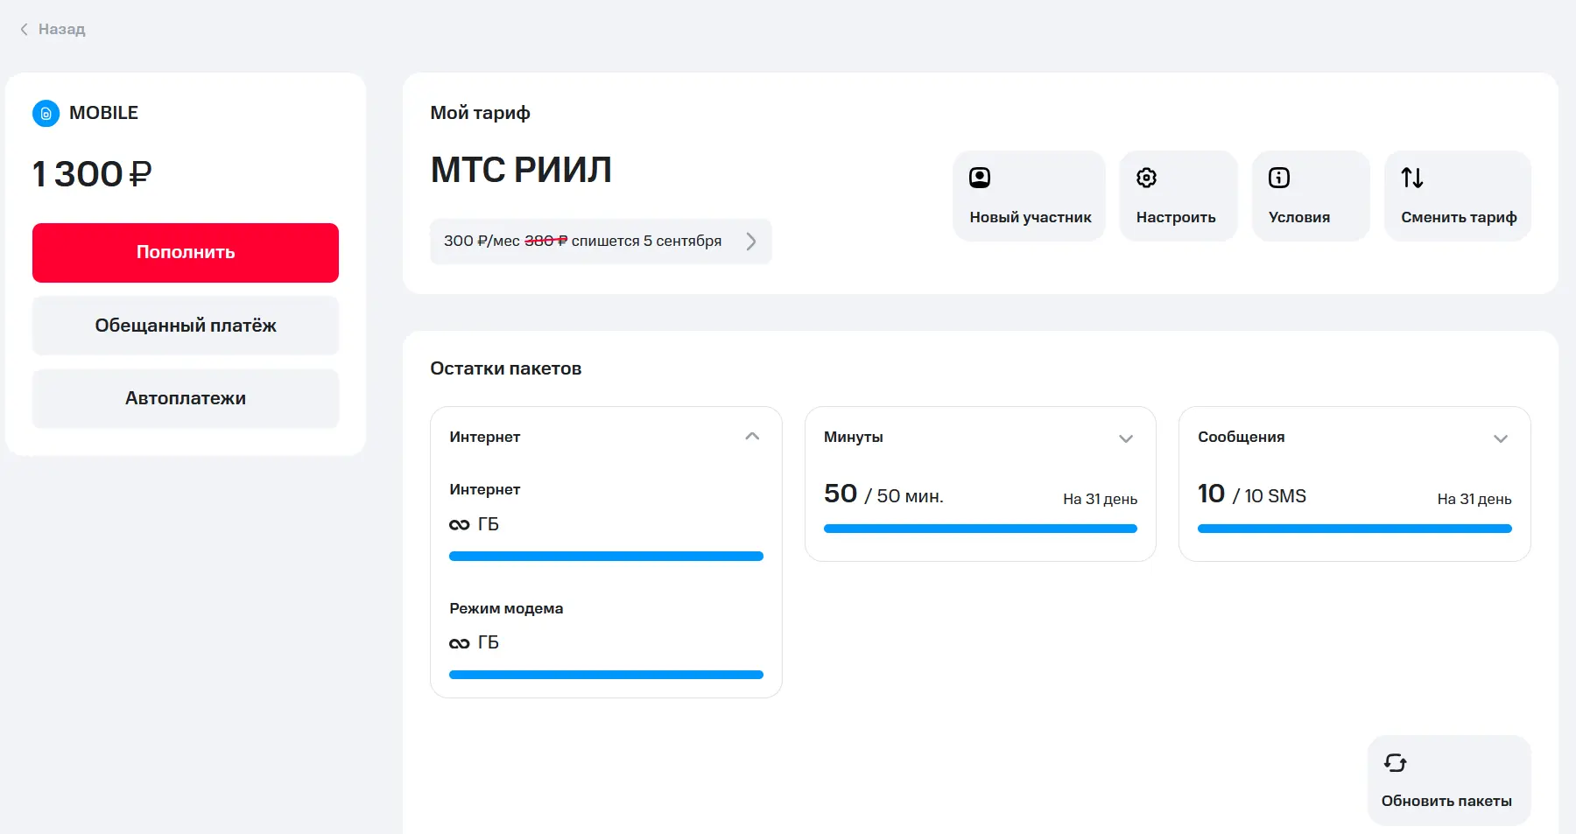Viewport: 1576px width, 834px height.
Task: Click the Минуты progress bar
Action: click(x=981, y=529)
